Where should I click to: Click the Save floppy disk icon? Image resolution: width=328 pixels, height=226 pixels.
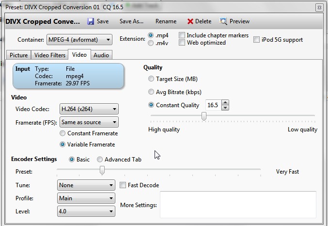(91, 21)
